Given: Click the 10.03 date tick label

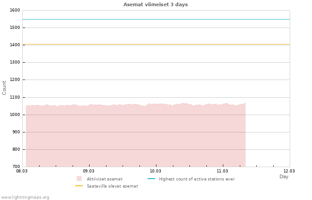Looking at the screenshot, I should [x=156, y=171].
